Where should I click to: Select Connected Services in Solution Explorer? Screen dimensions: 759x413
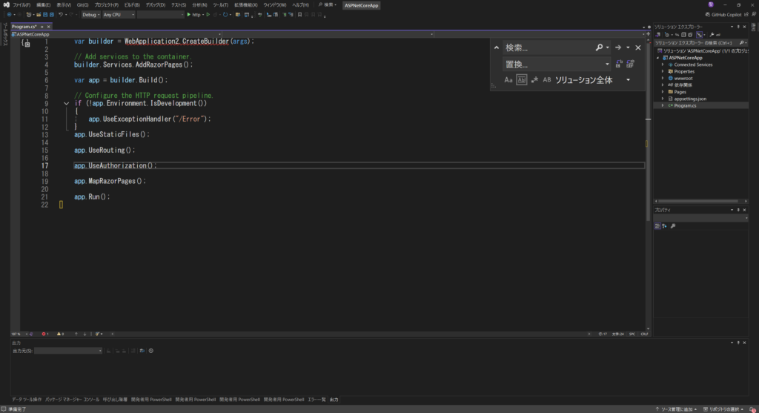coord(693,65)
